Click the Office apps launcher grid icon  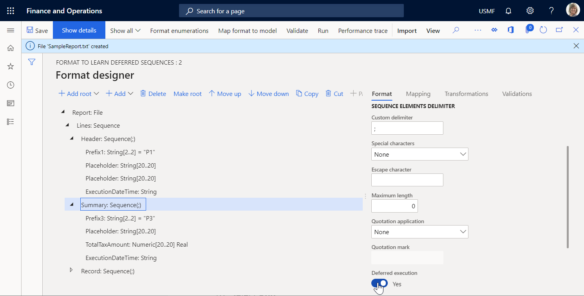[x=10, y=11]
